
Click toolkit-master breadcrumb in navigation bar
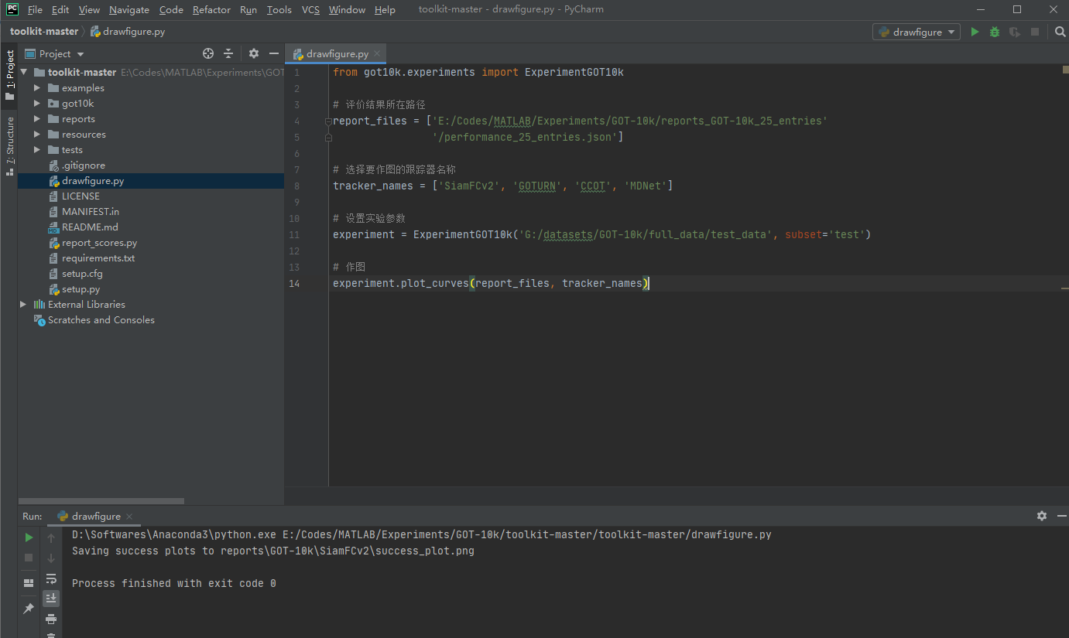tap(44, 32)
